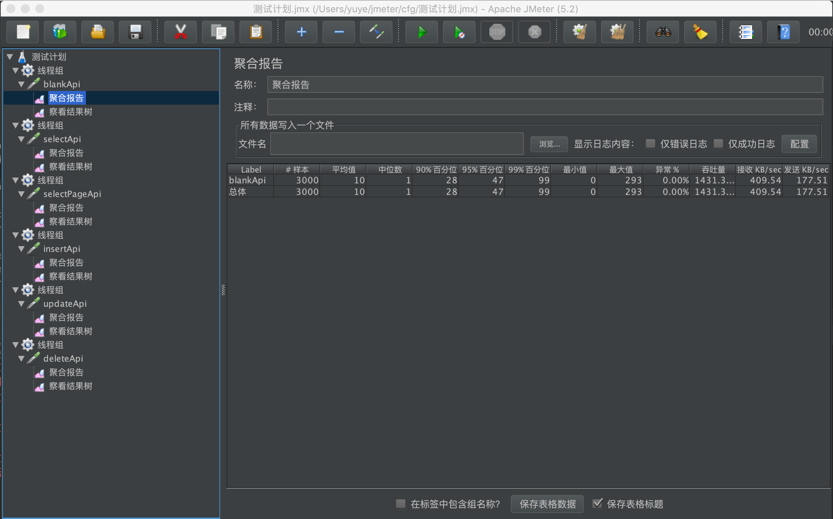Select the blankApi row in results table
Viewport: 833px width, 519px height.
[x=528, y=180]
